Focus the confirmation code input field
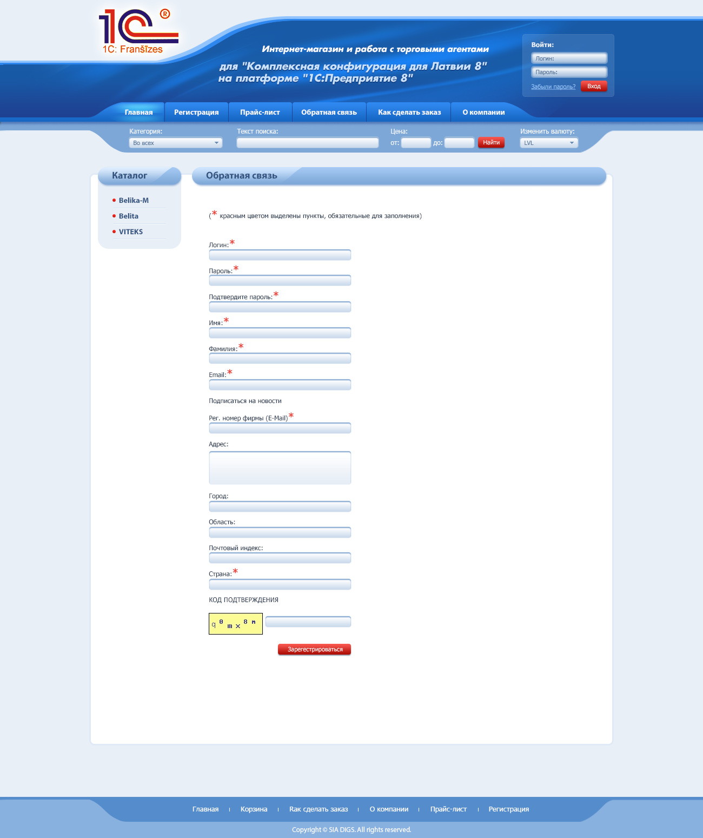Viewport: 703px width, 838px height. (308, 622)
